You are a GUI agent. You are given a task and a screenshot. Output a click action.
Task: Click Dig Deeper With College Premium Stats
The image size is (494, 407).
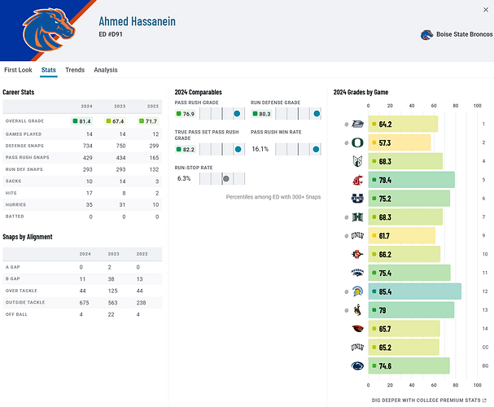point(426,400)
